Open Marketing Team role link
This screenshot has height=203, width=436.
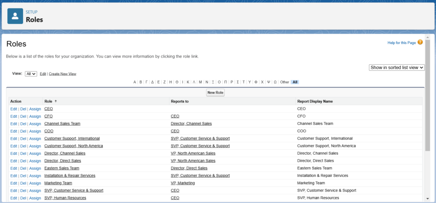[x=58, y=183]
